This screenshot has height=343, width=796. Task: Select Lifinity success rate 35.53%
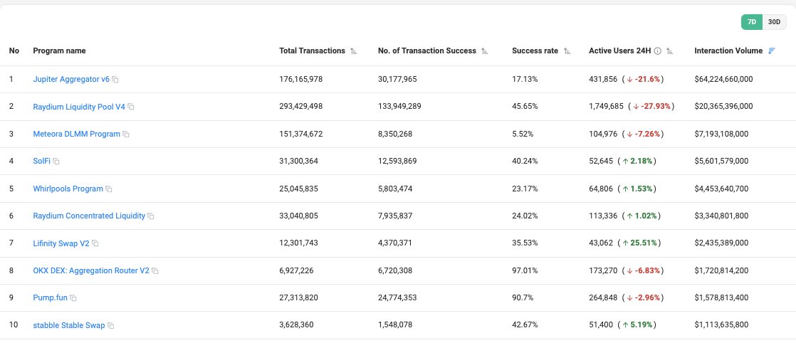pyautogui.click(x=525, y=243)
